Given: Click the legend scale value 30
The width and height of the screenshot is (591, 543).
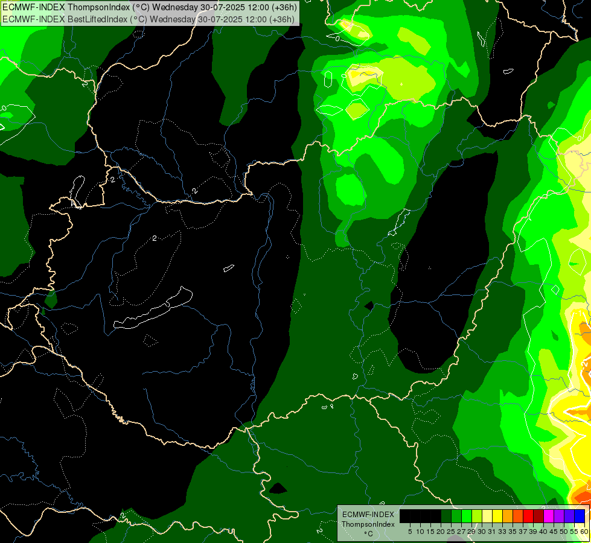Looking at the screenshot, I should 482,532.
